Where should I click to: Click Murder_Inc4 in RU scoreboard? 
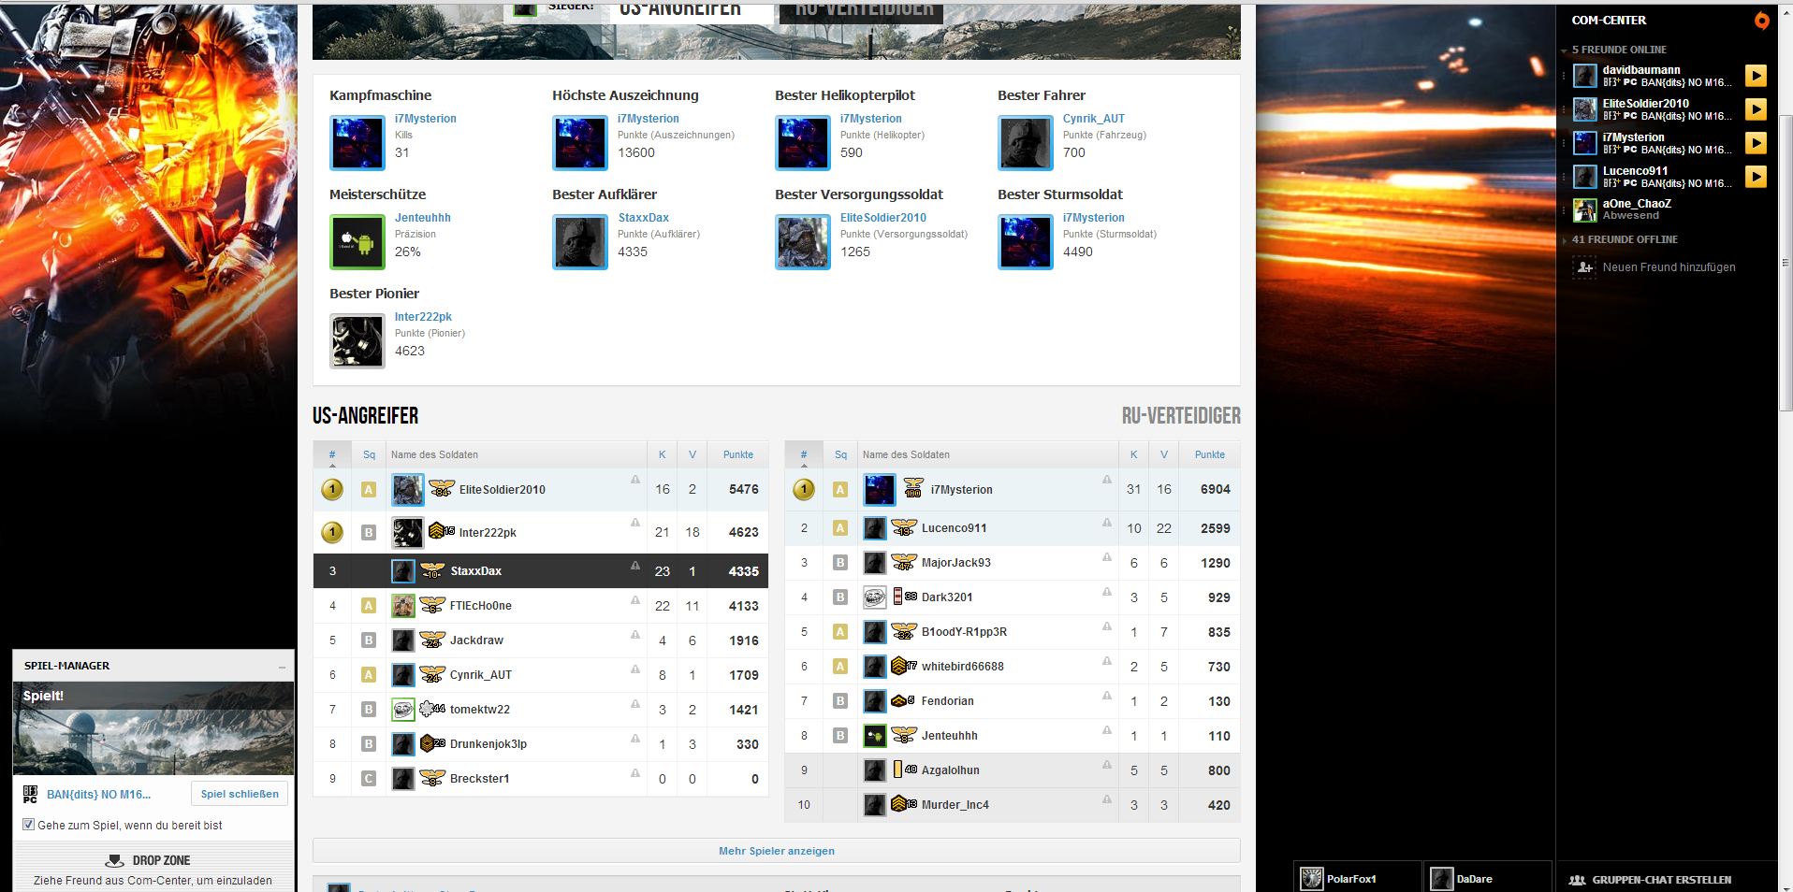tap(955, 805)
